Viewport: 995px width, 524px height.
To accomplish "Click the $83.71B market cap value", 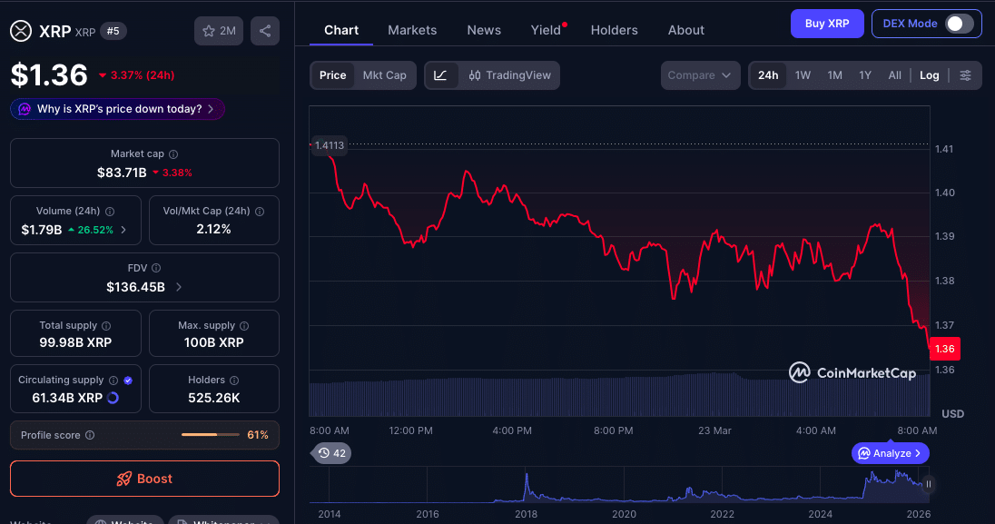I will coord(122,173).
